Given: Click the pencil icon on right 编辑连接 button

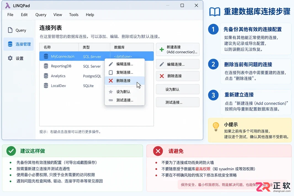Looking at the screenshot, I should tap(161, 64).
